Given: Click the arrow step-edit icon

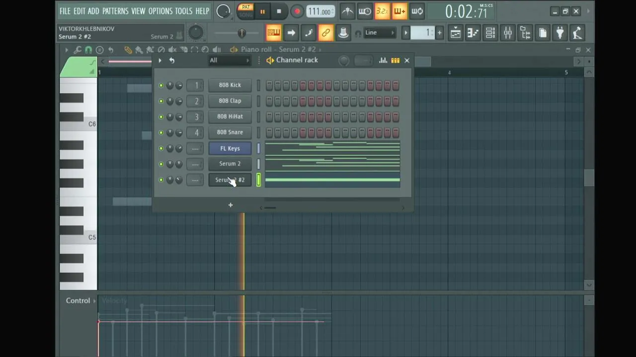Looking at the screenshot, I should click(291, 33).
